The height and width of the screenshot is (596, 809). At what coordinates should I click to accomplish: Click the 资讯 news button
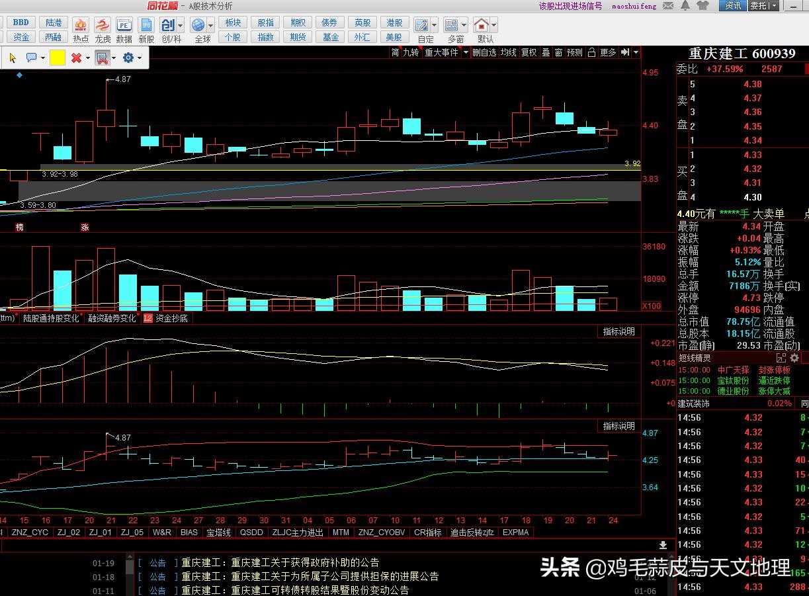click(x=733, y=6)
